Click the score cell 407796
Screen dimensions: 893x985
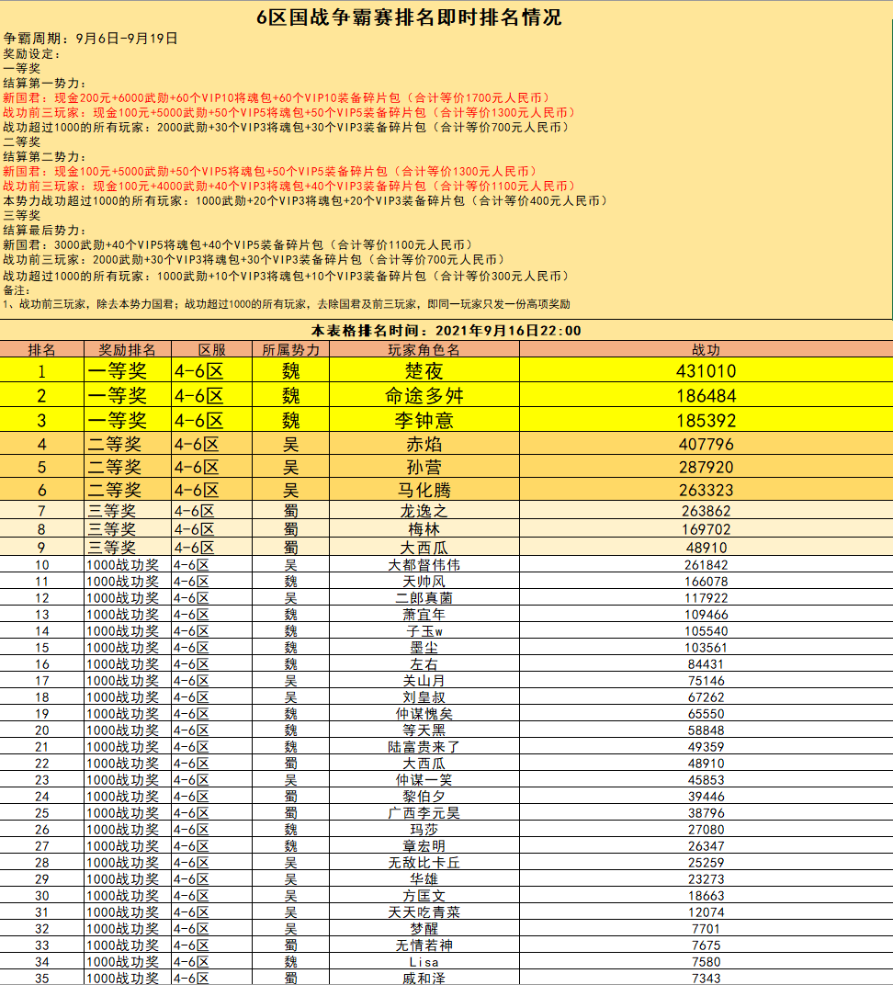[x=706, y=444]
